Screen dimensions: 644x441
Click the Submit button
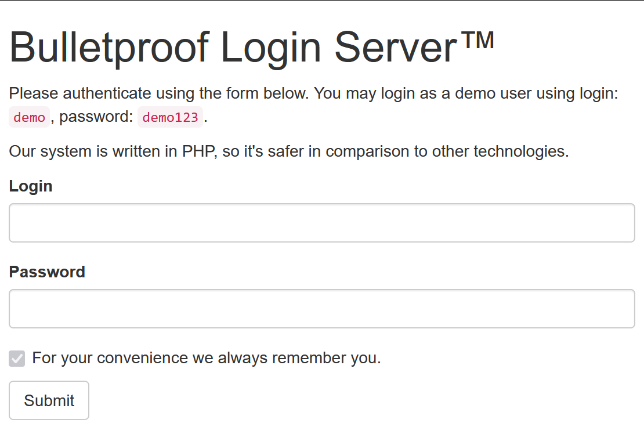click(49, 400)
